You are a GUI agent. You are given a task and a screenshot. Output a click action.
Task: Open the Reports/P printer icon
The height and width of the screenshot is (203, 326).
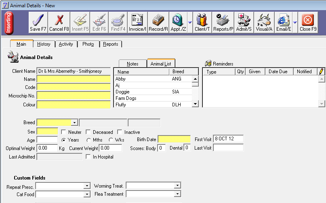223,23
